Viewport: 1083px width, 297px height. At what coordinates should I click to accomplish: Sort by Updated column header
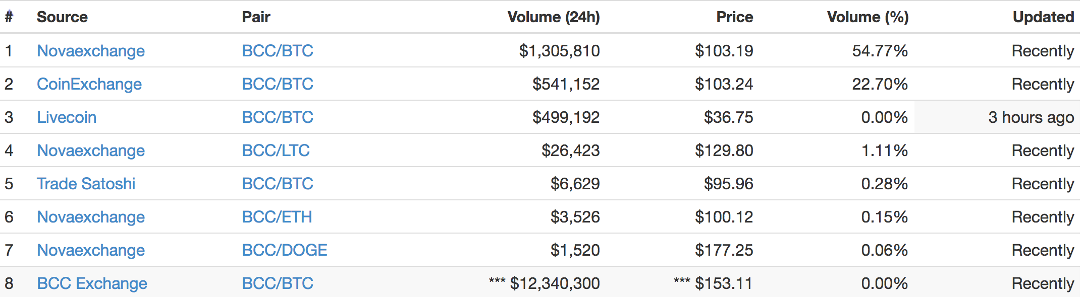coord(1044,17)
